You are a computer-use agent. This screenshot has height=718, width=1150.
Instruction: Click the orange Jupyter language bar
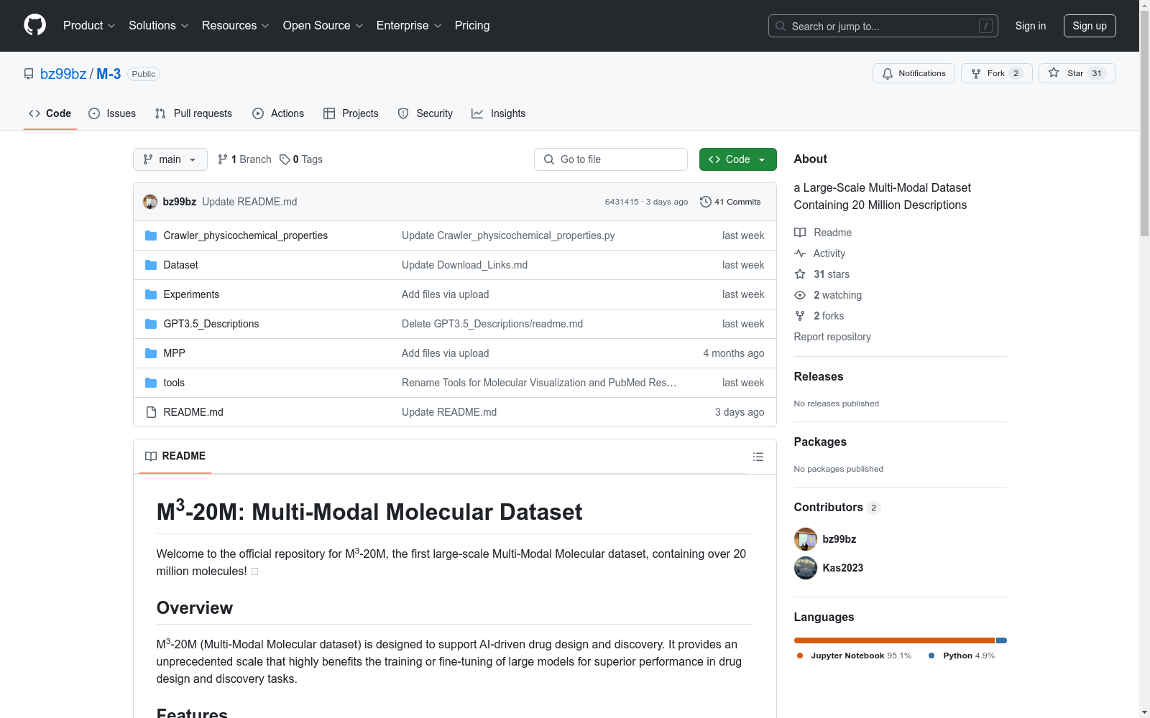(x=894, y=640)
